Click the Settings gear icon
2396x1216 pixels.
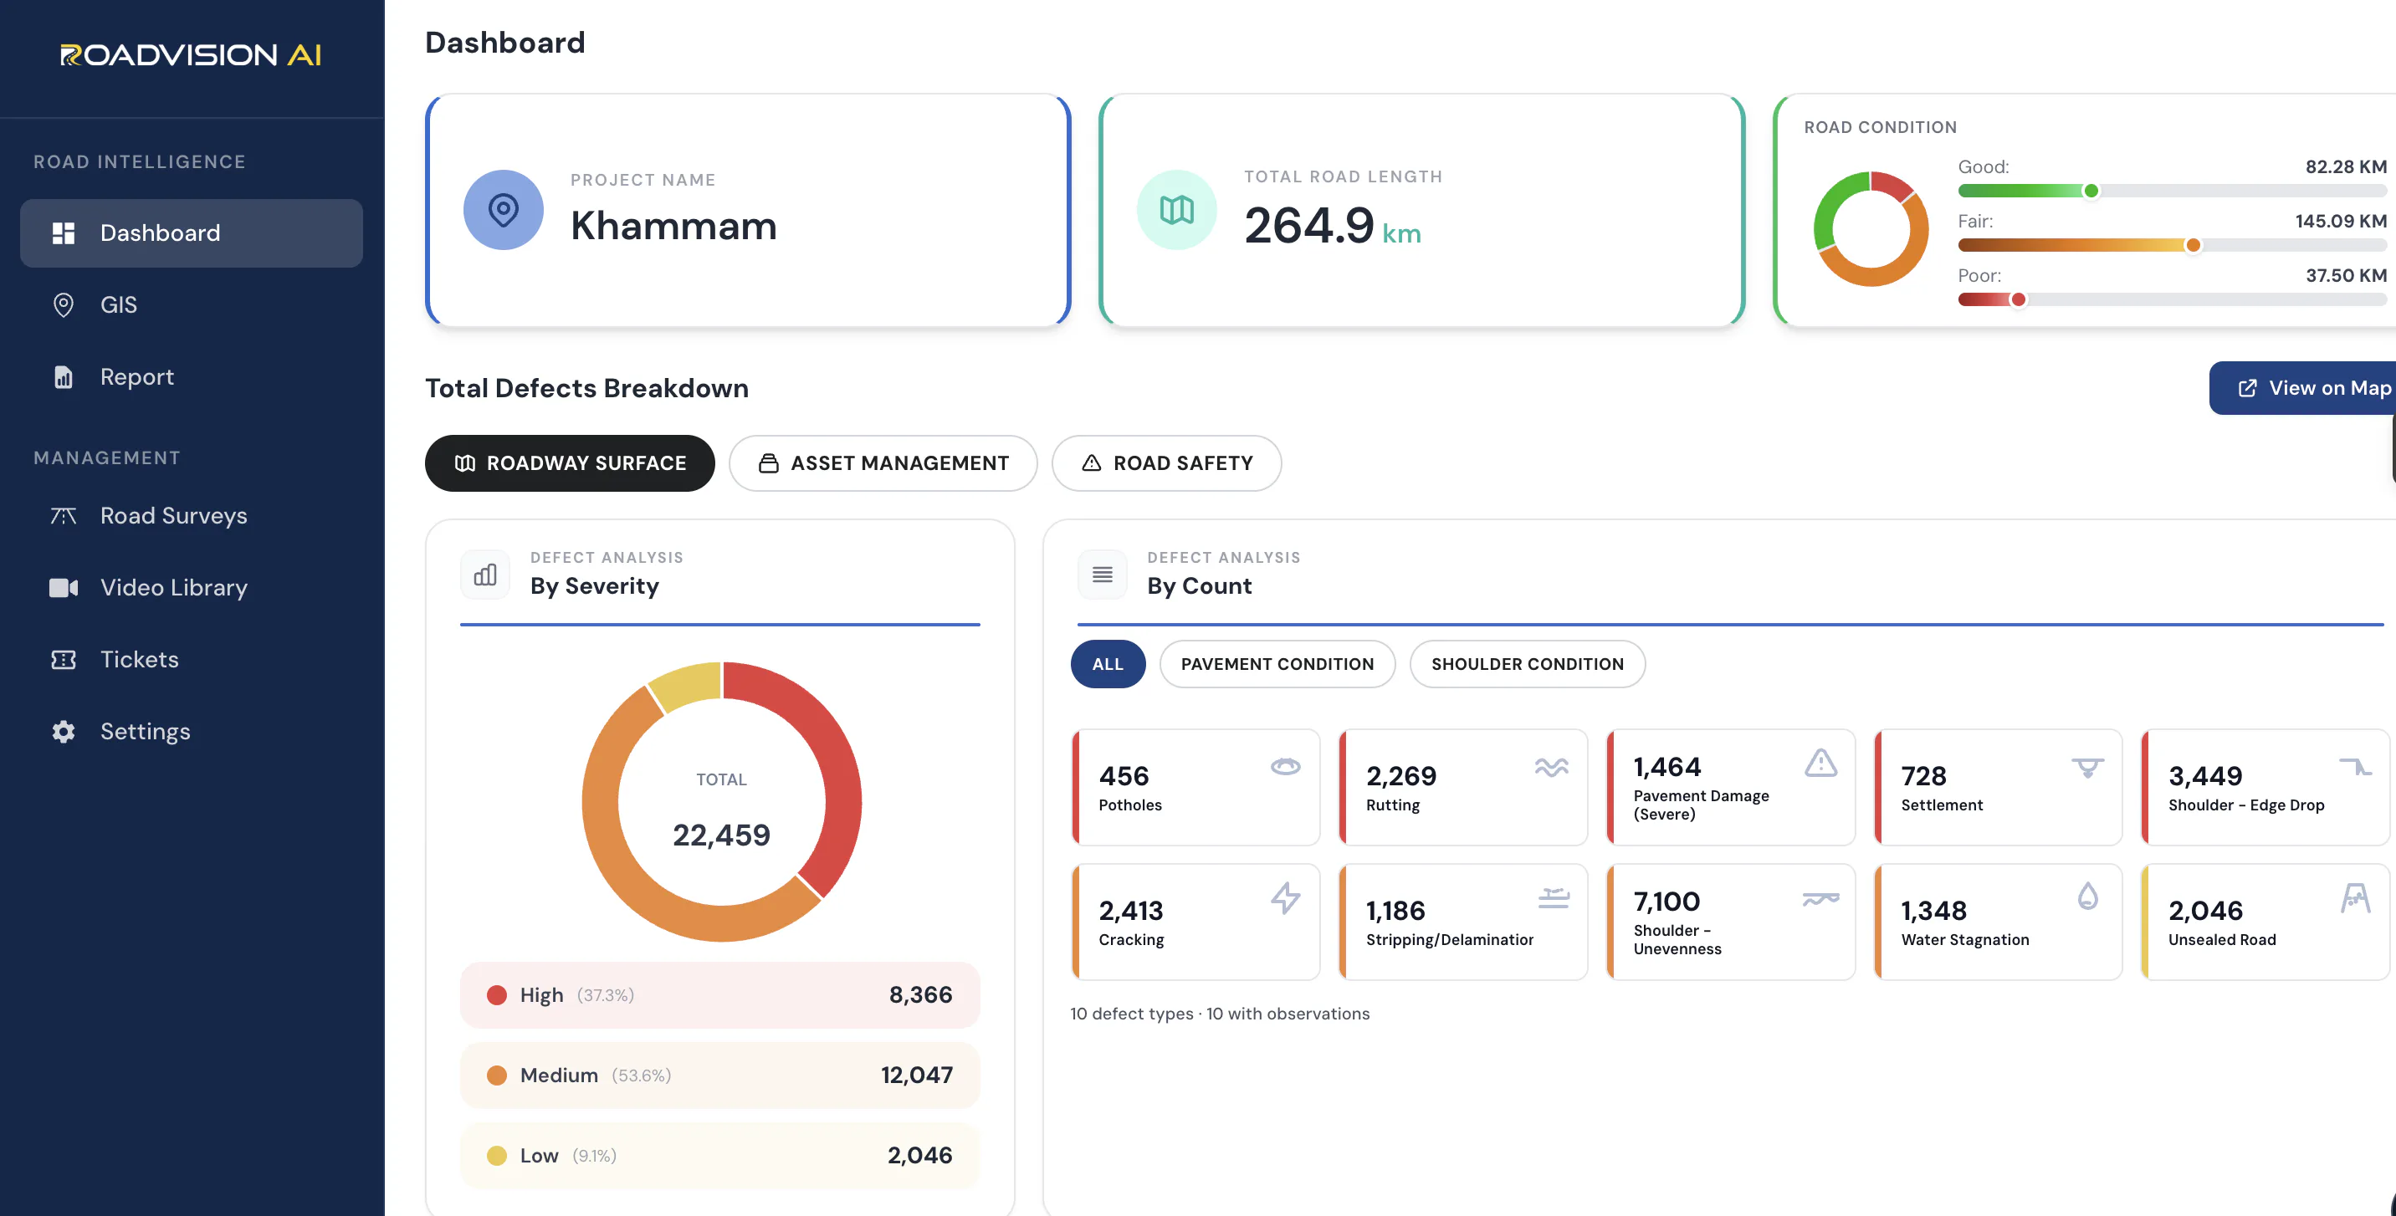coord(64,732)
